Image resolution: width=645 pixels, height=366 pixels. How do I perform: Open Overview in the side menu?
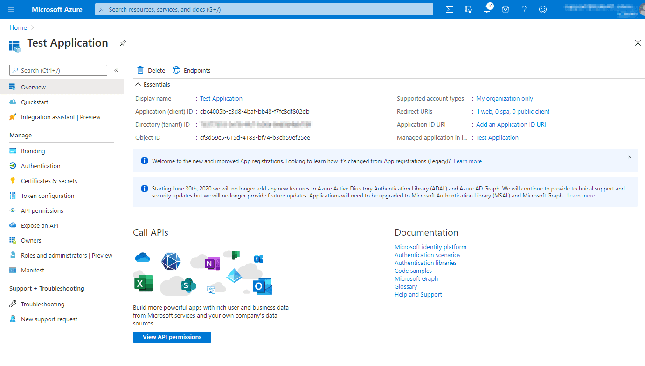(x=62, y=87)
